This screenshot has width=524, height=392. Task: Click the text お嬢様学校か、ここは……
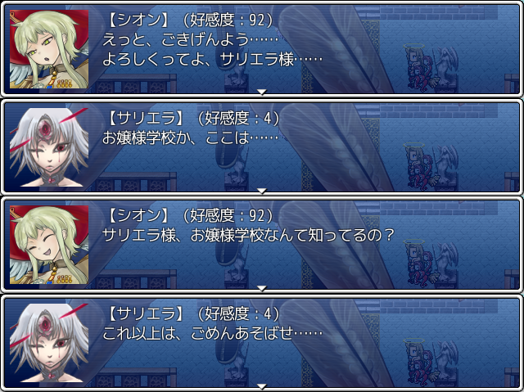pos(191,137)
